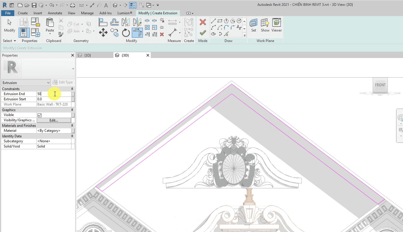Open the Customize Quick Access Toolbar dropdown
The image size is (403, 232).
[x=158, y=5]
